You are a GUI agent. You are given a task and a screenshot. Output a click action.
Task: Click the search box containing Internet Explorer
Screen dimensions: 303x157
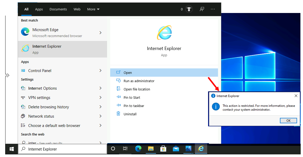(63, 149)
